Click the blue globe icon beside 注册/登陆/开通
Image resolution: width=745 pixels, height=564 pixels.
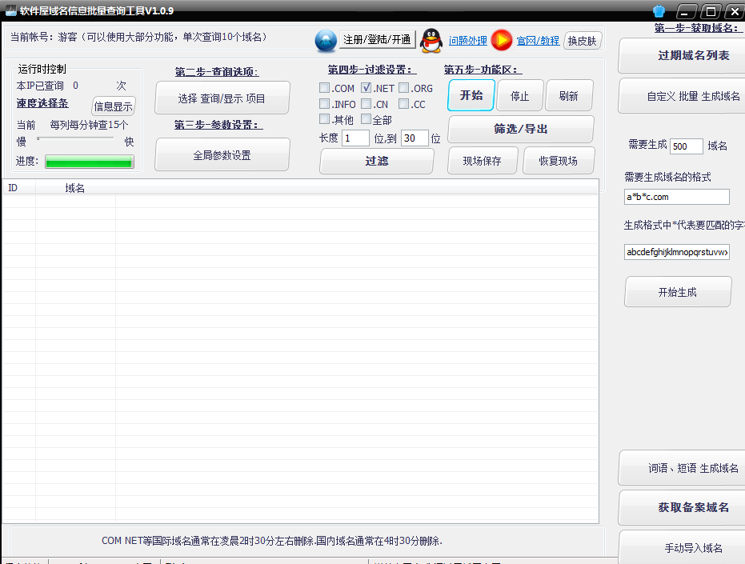click(326, 40)
